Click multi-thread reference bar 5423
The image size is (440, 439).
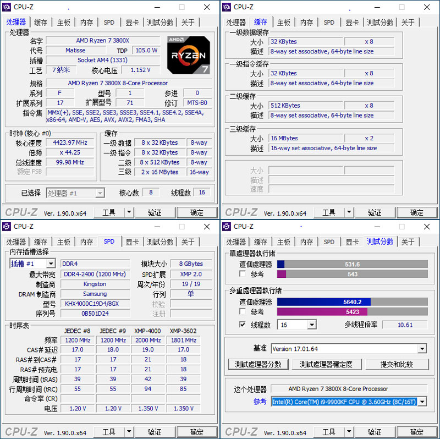[353, 311]
